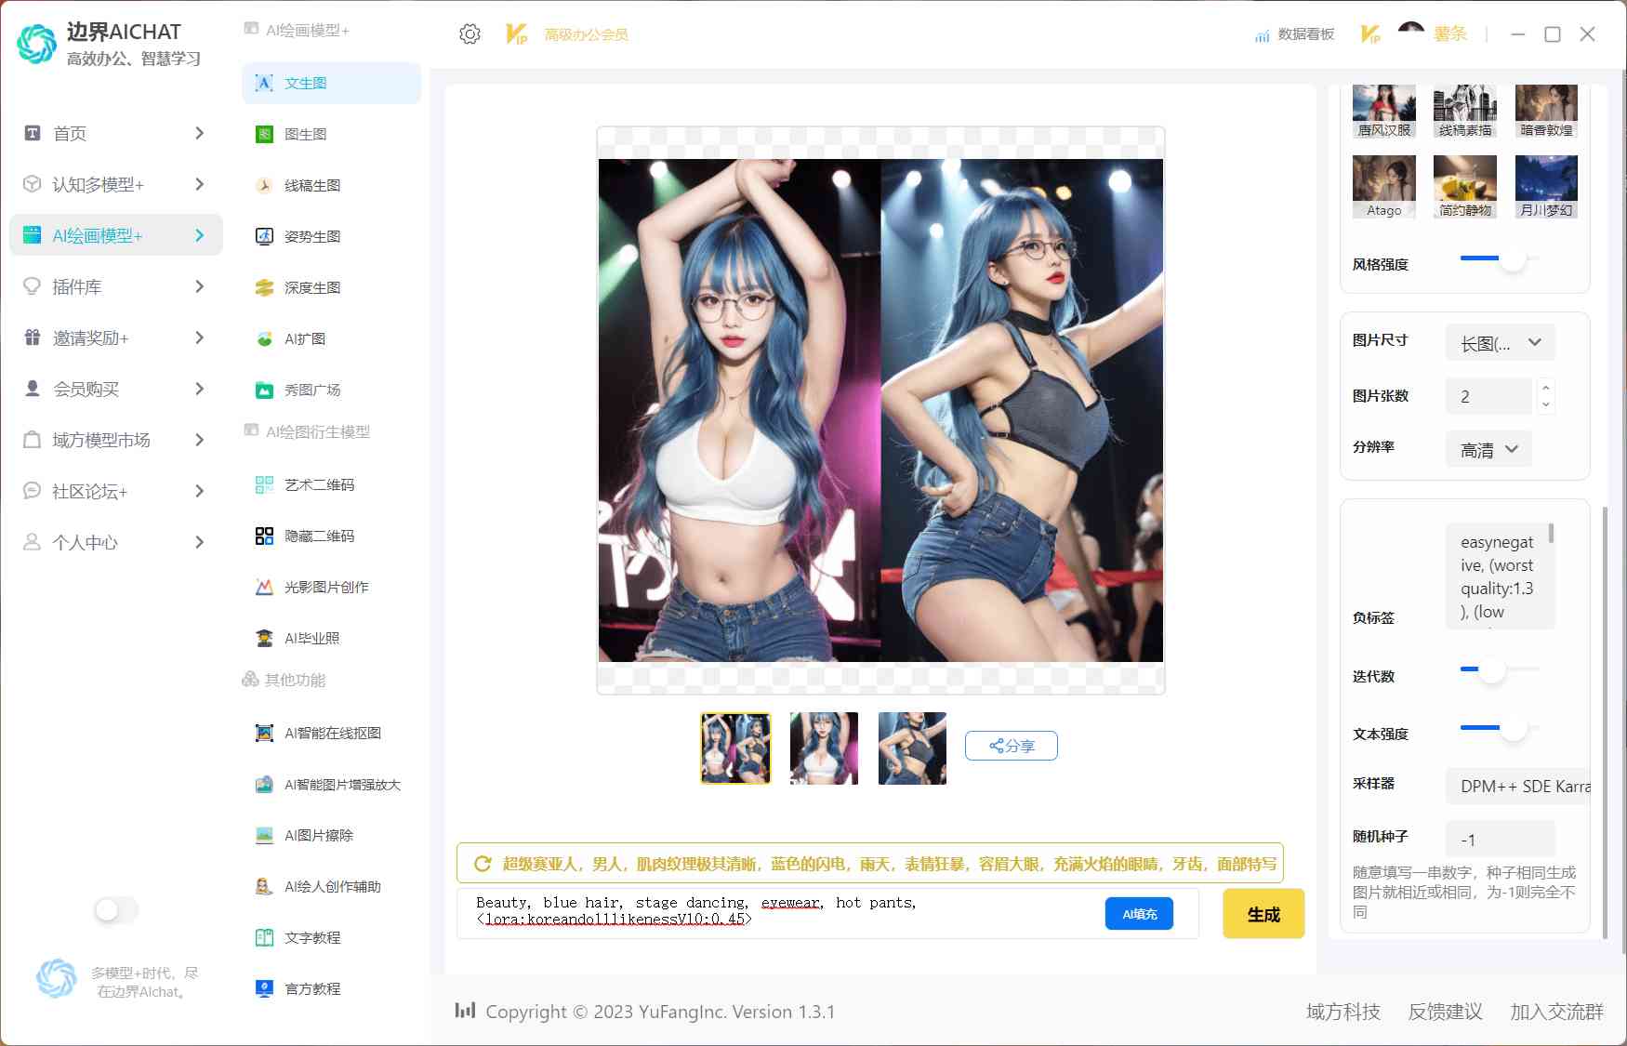The width and height of the screenshot is (1627, 1046).
Task: Decrease the 图片张数 value with the down arrow
Action: tap(1545, 404)
